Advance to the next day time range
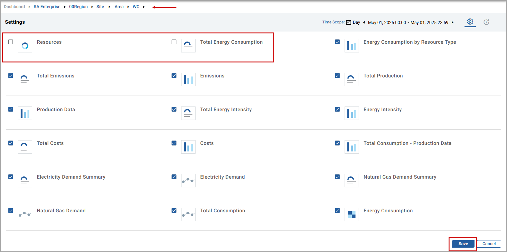Viewport: 507px width, 252px height. pyautogui.click(x=453, y=22)
